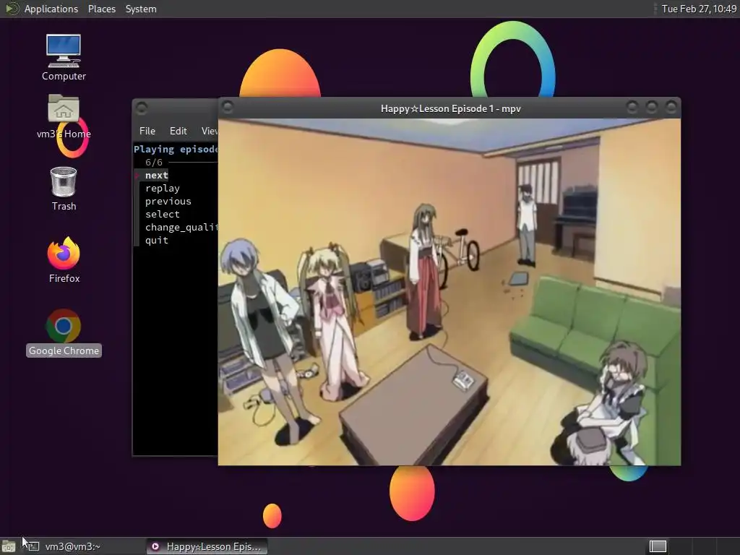Open the terminal window's File menu
740x555 pixels.
pos(147,131)
